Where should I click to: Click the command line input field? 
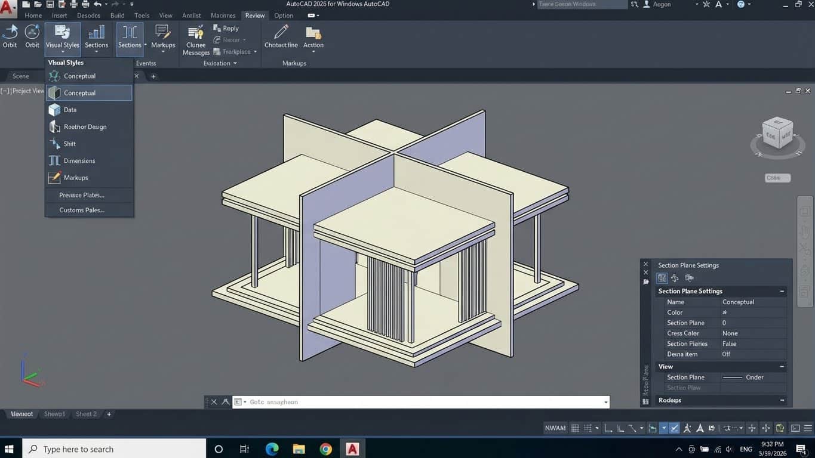[418, 401]
